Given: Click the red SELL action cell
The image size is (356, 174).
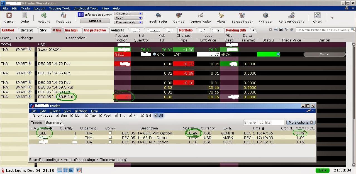Looking at the screenshot, I should (x=122, y=54).
